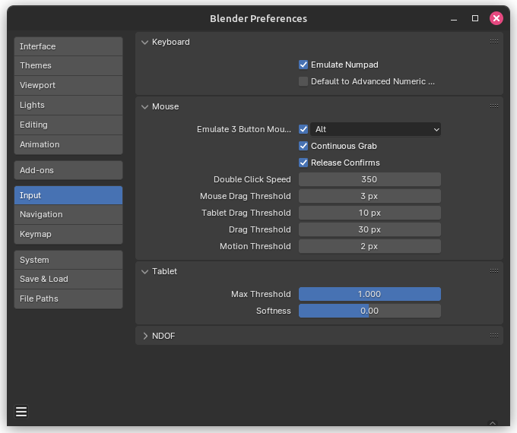The image size is (517, 433).
Task: Collapse the Mouse panel
Action: (144, 107)
